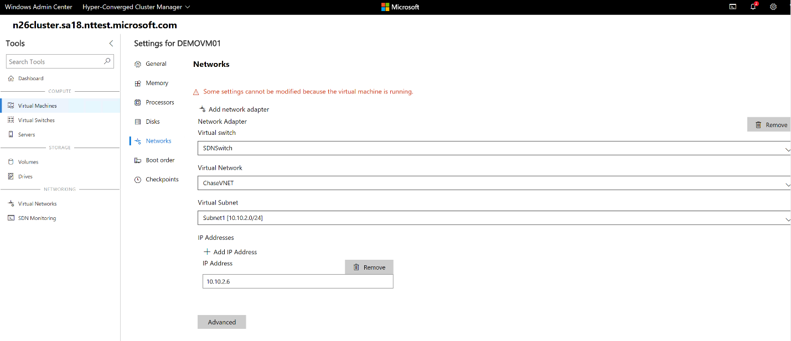Collapse the Tools pane
Screen dimensions: 791x341
coord(110,43)
